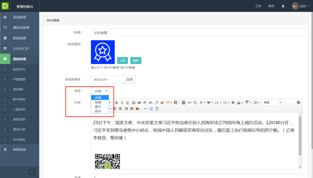The width and height of the screenshot is (313, 178).
Task: Select 图片 option in type dropdown
Action: point(98,107)
